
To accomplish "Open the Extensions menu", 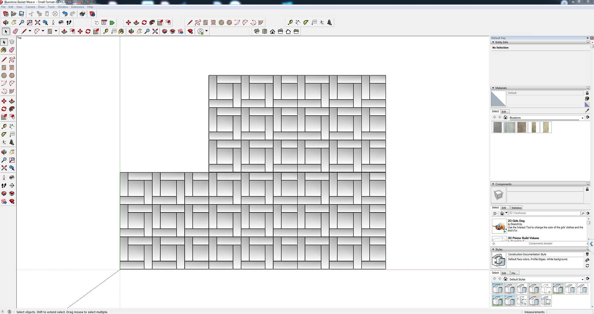I will point(77,7).
